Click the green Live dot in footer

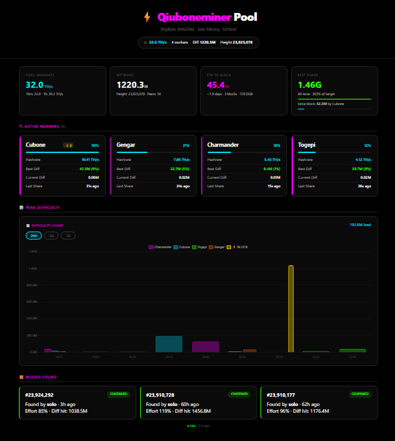188,426
